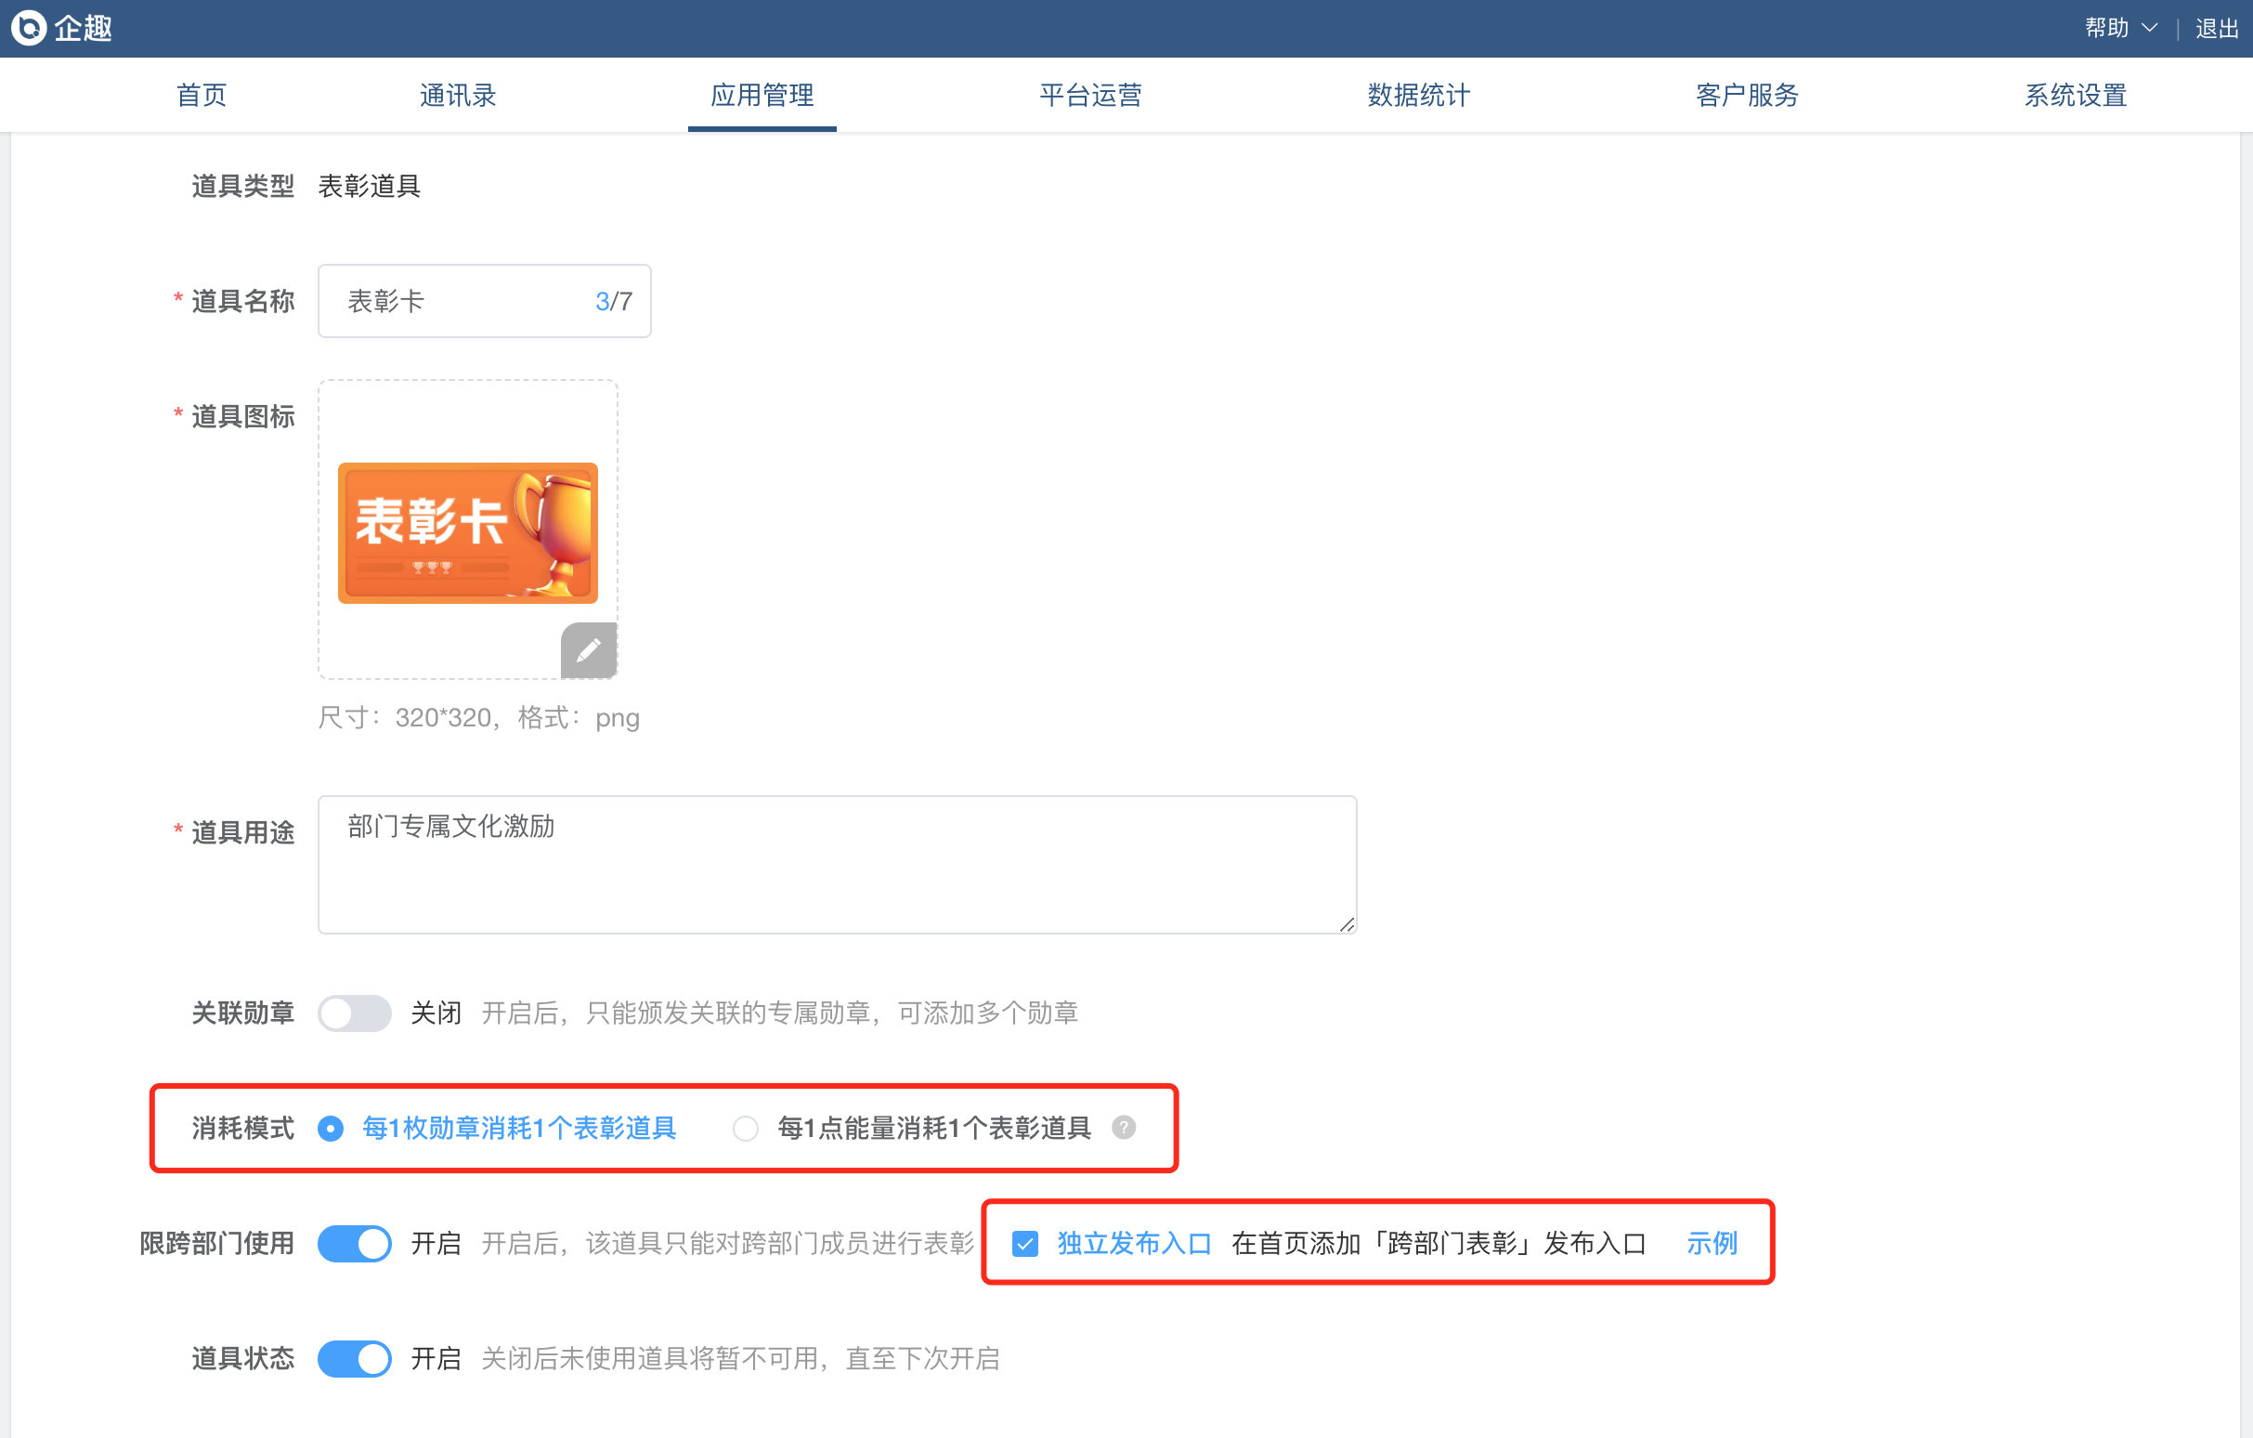The width and height of the screenshot is (2253, 1438).
Task: Click the question mark help icon
Action: 1124,1128
